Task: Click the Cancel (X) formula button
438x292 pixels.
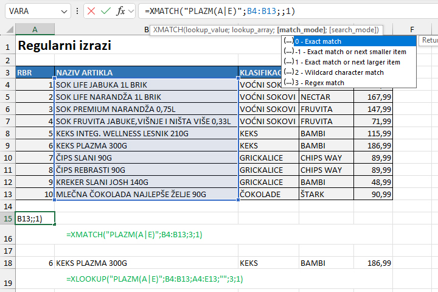Action: click(91, 11)
